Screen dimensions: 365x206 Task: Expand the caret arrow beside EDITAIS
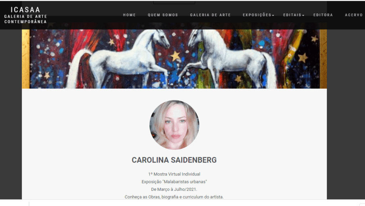click(303, 15)
